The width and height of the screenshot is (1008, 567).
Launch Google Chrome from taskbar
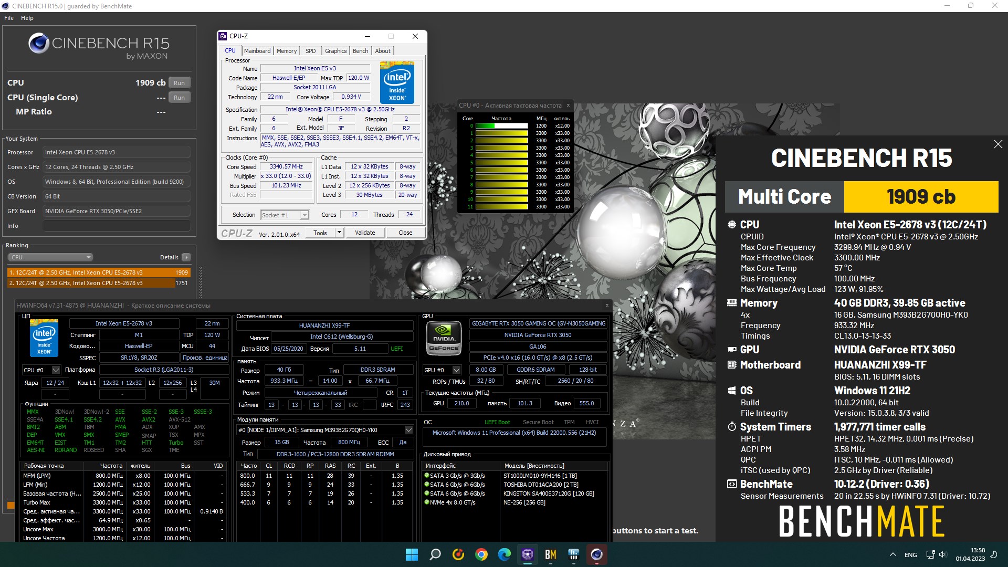click(481, 554)
